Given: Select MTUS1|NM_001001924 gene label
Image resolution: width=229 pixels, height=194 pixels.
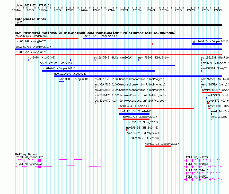Looking at the screenshot, I should coord(29,164).
